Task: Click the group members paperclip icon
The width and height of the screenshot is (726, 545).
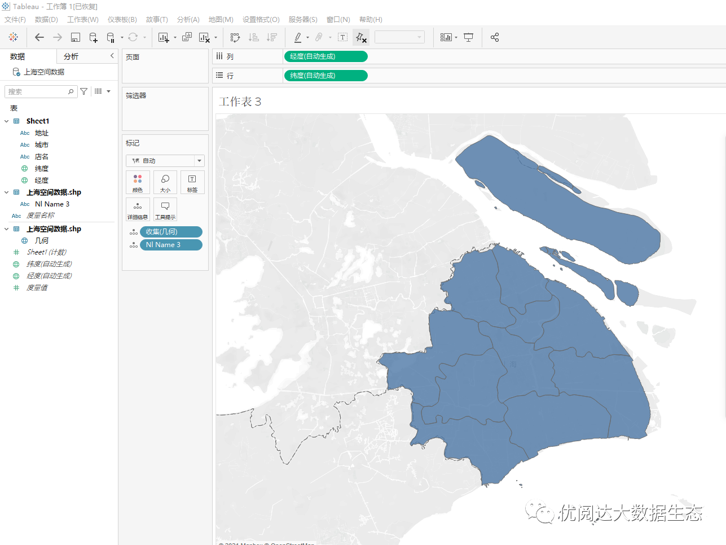Action: coord(319,37)
